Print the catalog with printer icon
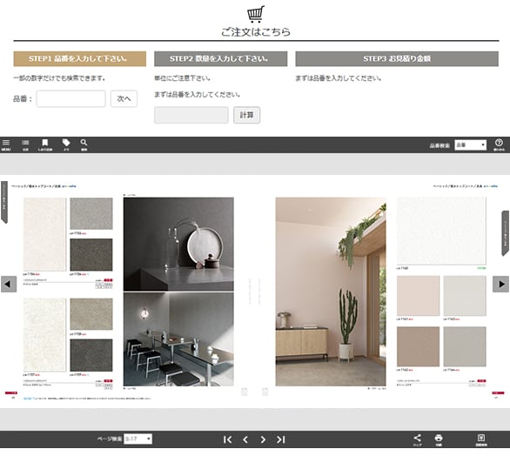Viewport: 510px width, 476px height. (439, 439)
